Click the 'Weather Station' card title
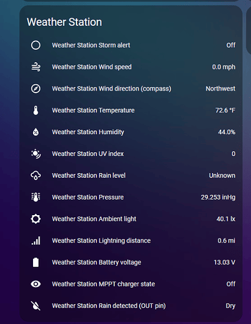The image size is (251, 324). 64,22
